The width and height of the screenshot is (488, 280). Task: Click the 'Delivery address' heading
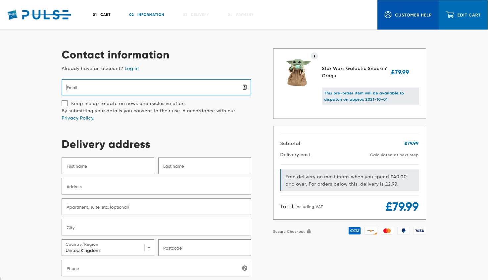(x=106, y=144)
